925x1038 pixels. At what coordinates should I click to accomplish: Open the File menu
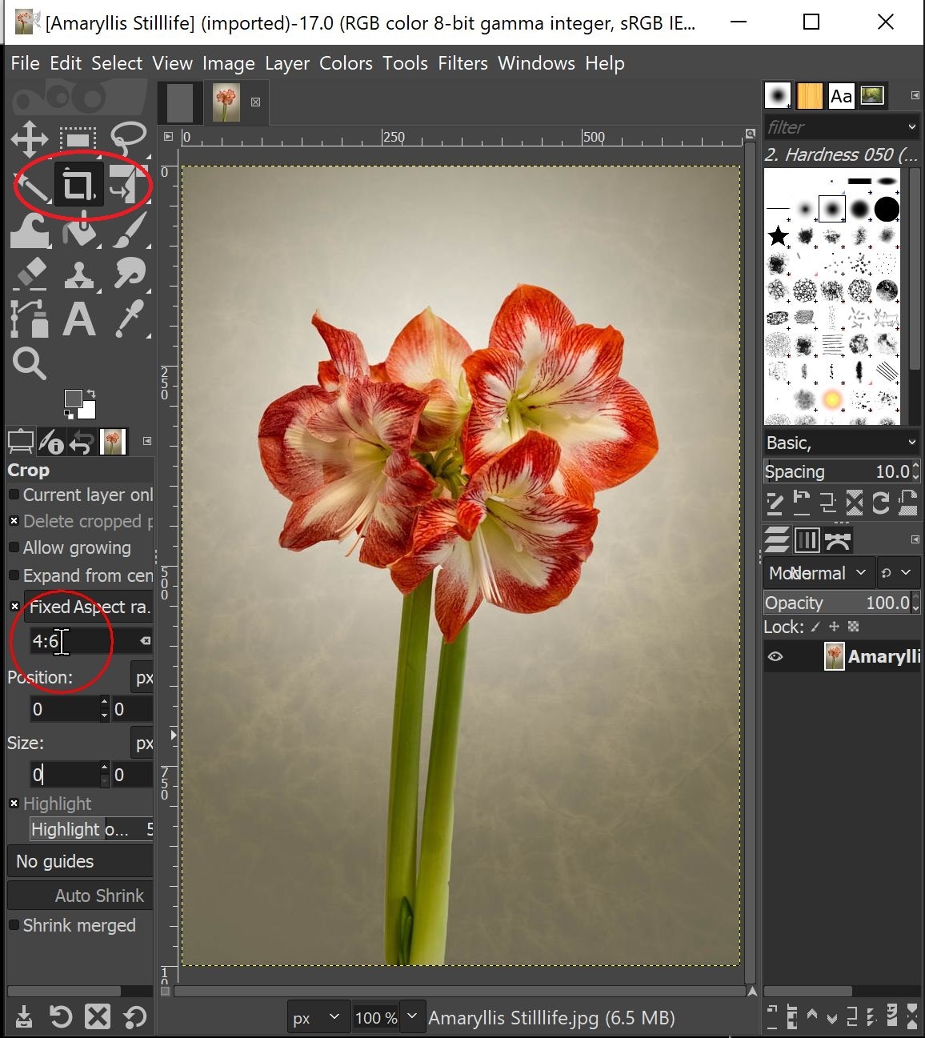point(25,63)
